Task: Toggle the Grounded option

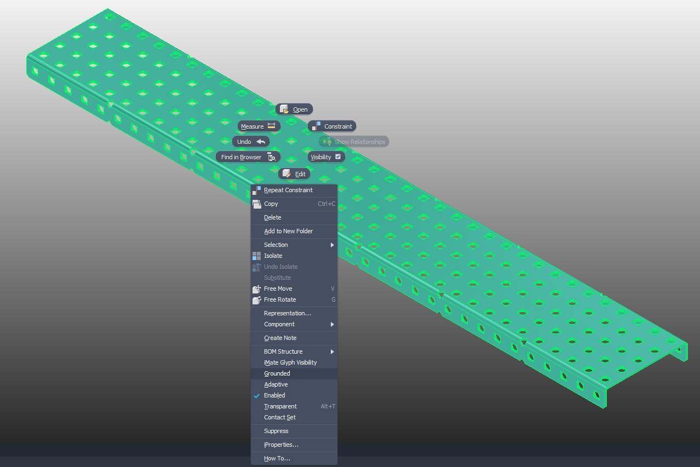Action: click(x=294, y=373)
